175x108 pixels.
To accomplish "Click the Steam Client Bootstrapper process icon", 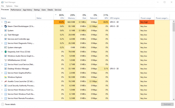I will tap(5, 26).
